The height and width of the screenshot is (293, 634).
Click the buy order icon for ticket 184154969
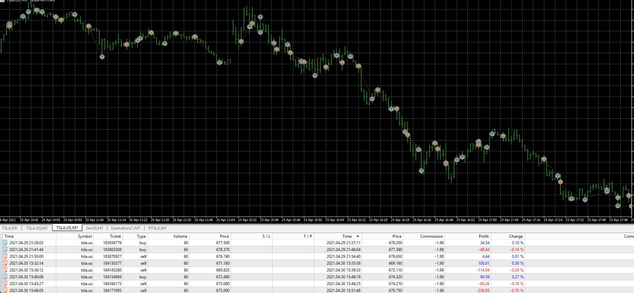pos(5,276)
